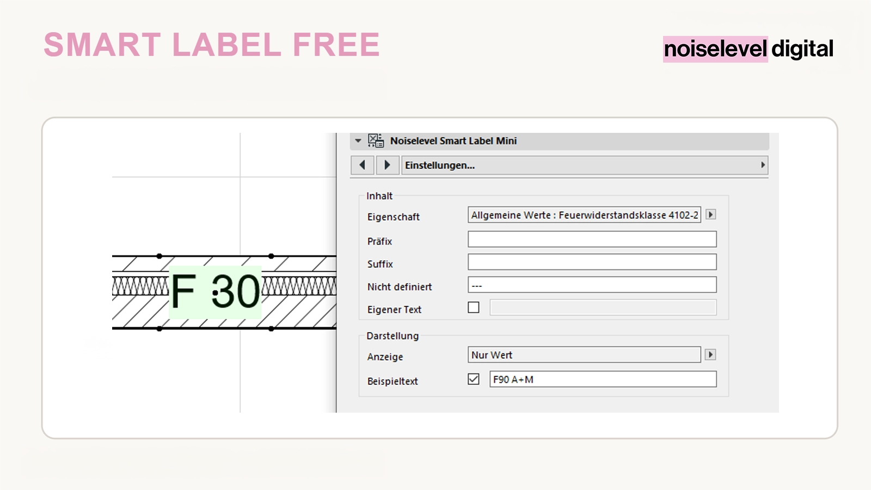Open Eigenschaft property picker arrow

point(710,215)
